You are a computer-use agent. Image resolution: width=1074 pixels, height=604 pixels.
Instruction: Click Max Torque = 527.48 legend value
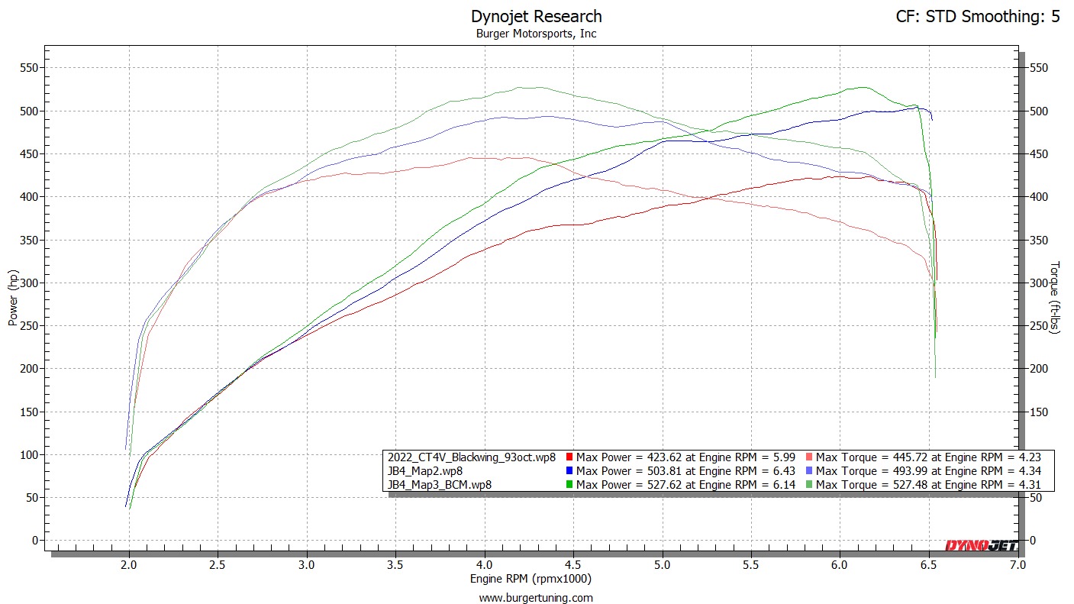tap(929, 484)
